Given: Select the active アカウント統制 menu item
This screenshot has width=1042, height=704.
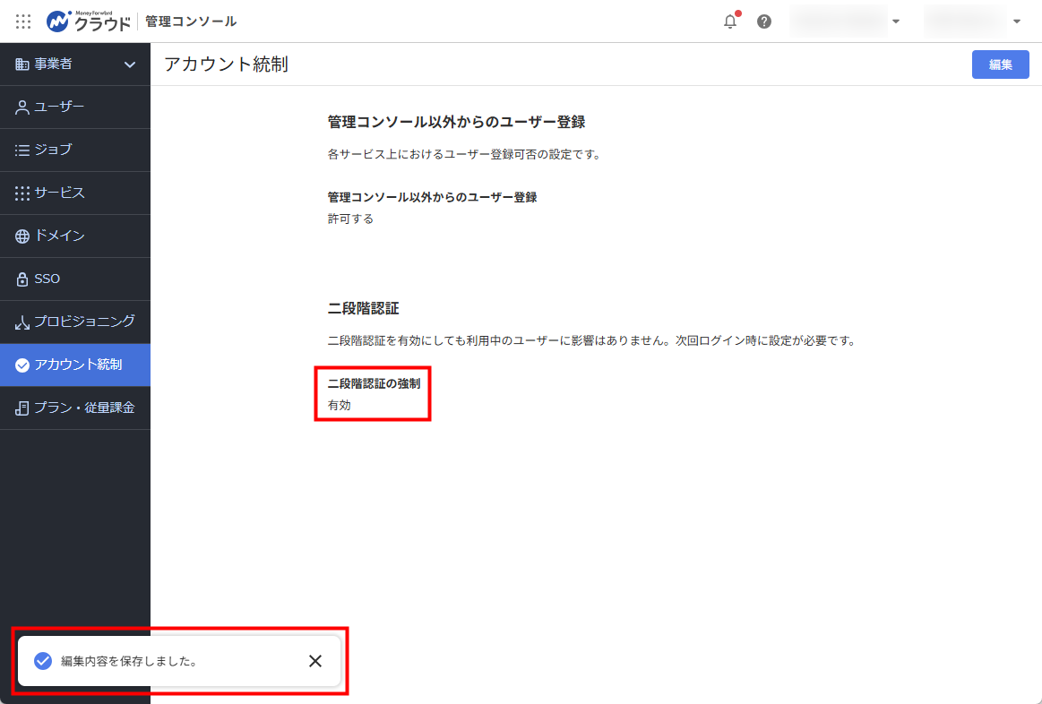Looking at the screenshot, I should point(75,365).
